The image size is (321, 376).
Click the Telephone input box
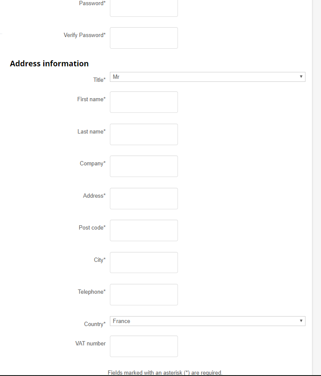tap(143, 295)
